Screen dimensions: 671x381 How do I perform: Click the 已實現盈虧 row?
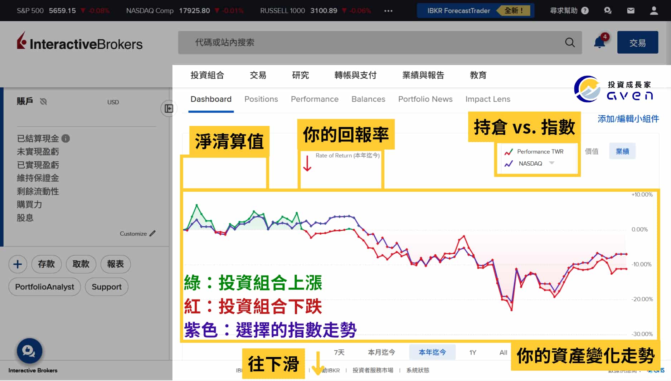coord(38,165)
